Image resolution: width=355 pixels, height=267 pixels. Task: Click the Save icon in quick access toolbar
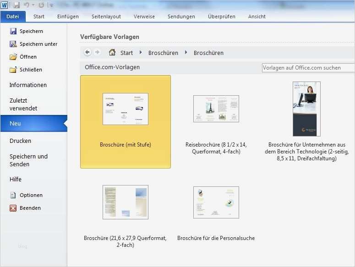pos(16,5)
